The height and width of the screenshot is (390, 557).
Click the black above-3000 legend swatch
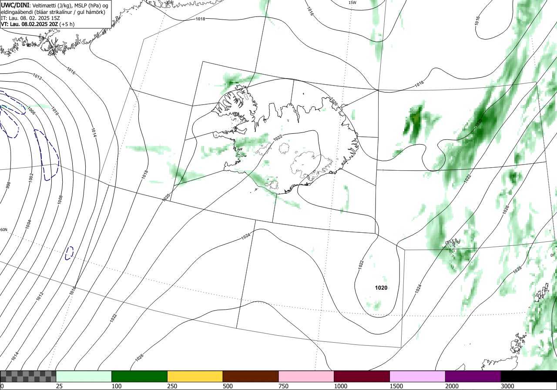pyautogui.click(x=529, y=376)
